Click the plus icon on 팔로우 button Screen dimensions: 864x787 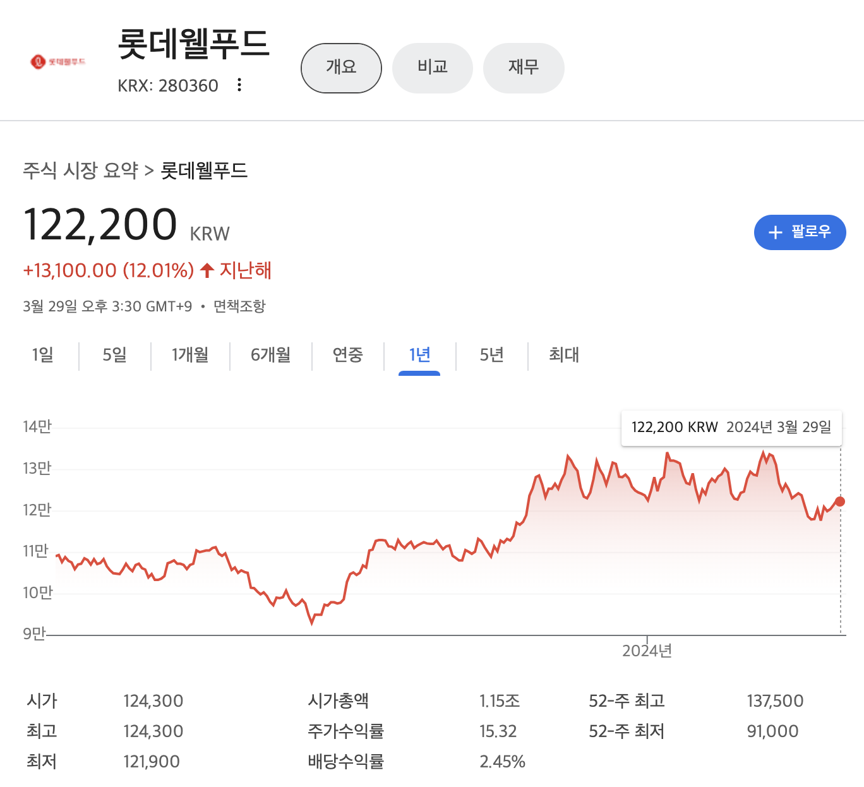(775, 232)
